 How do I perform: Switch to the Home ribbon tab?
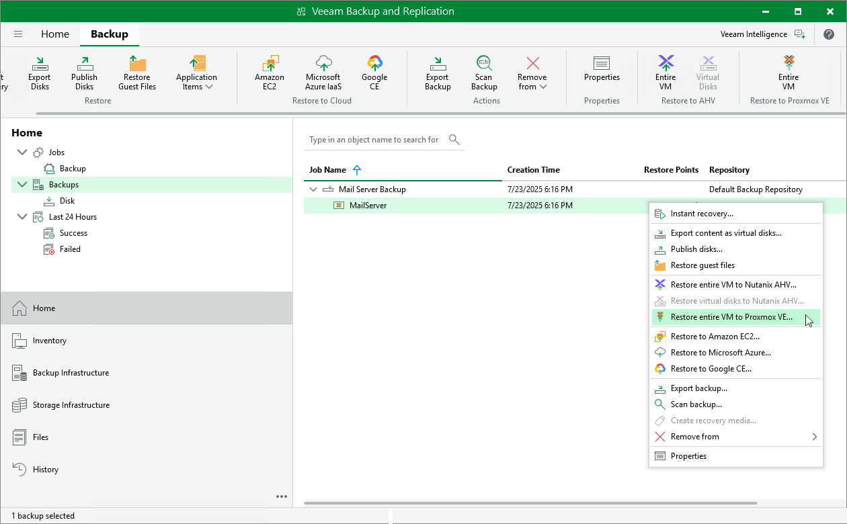click(55, 34)
